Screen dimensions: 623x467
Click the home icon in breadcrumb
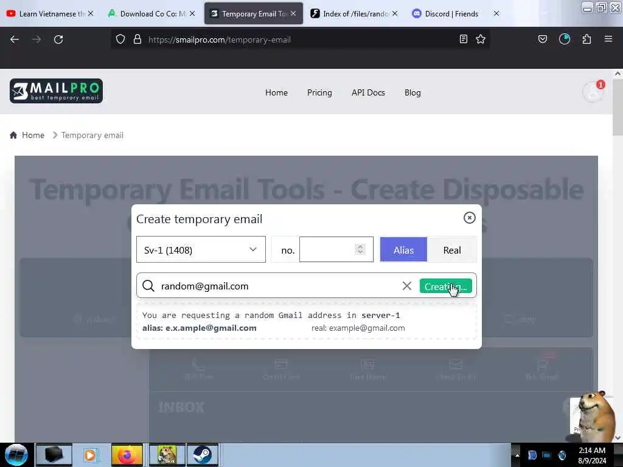tap(13, 135)
